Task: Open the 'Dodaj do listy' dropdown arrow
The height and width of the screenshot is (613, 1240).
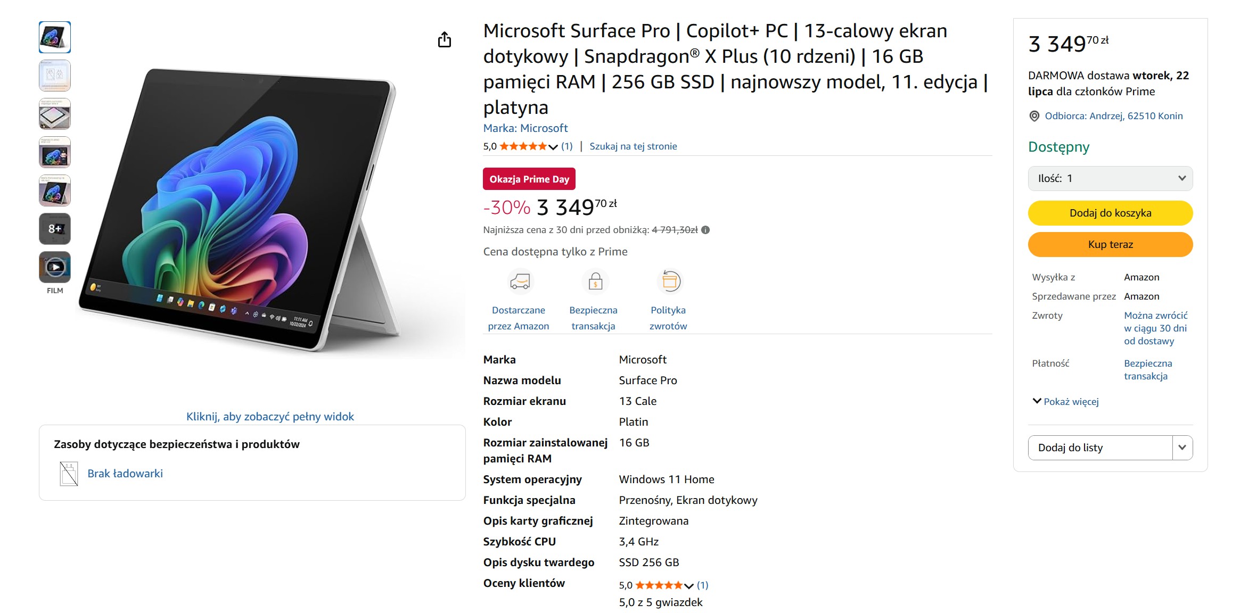Action: tap(1182, 448)
